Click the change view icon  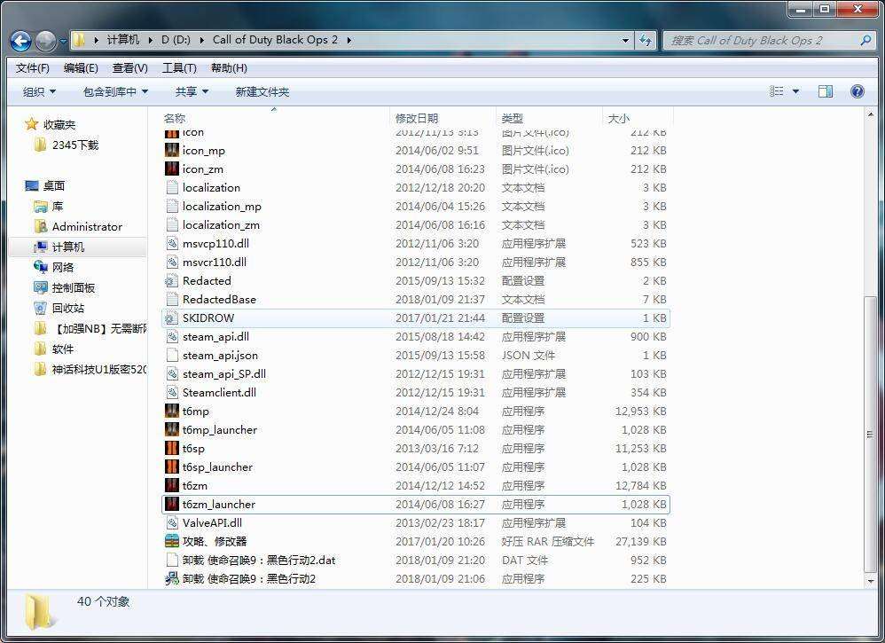[777, 91]
